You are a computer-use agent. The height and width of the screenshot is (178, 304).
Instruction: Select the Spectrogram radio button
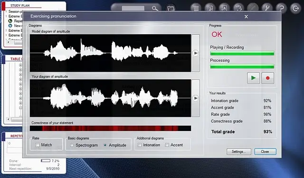(72, 145)
